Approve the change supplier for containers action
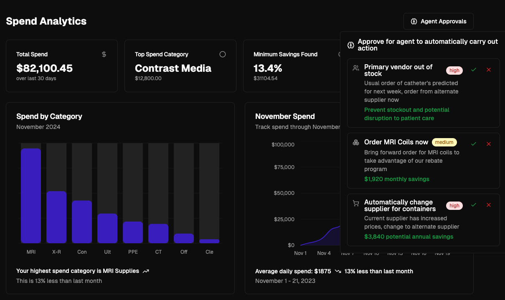The width and height of the screenshot is (505, 300). [x=474, y=205]
